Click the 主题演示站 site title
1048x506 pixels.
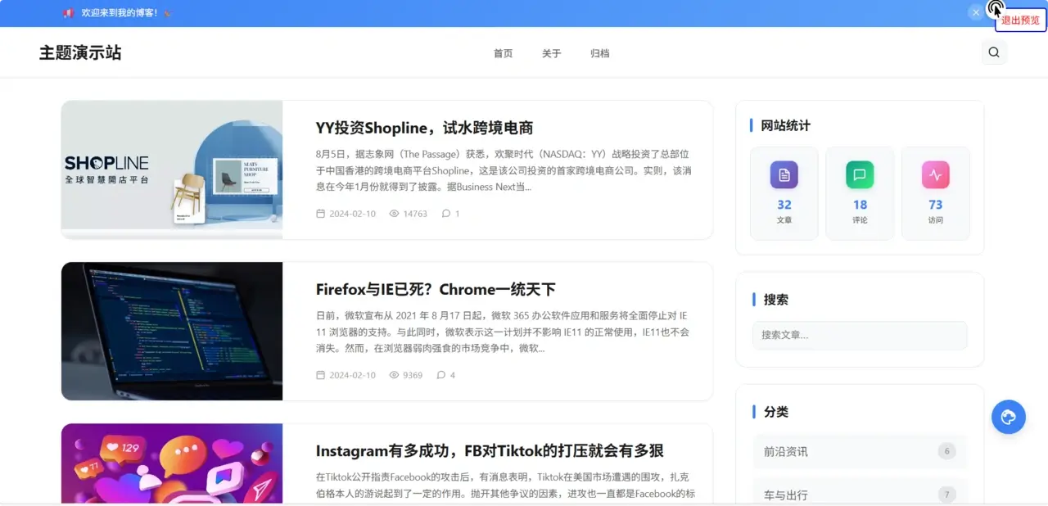79,52
